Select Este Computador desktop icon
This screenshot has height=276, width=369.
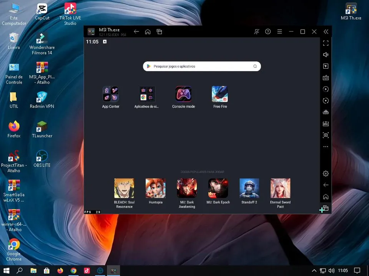pos(14,14)
